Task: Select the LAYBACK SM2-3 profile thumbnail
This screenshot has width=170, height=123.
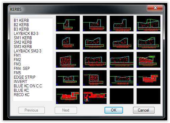Action: (148, 42)
